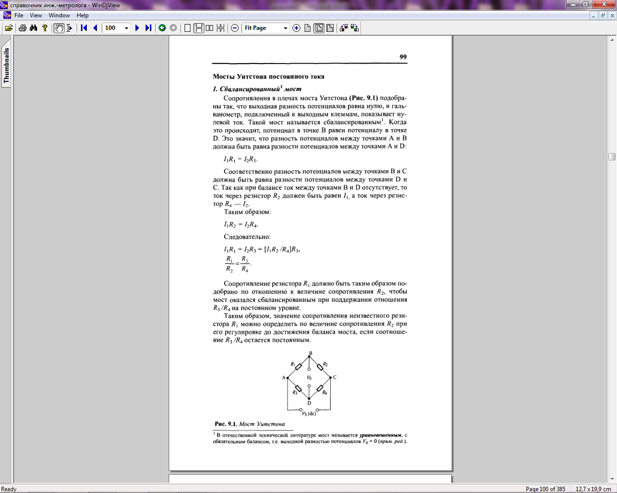Set actual size zoom with the page icon
The width and height of the screenshot is (617, 493).
tap(308, 28)
